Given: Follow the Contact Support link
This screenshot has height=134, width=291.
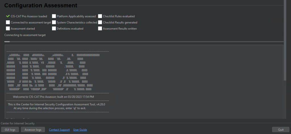Looking at the screenshot, I should tap(59, 130).
